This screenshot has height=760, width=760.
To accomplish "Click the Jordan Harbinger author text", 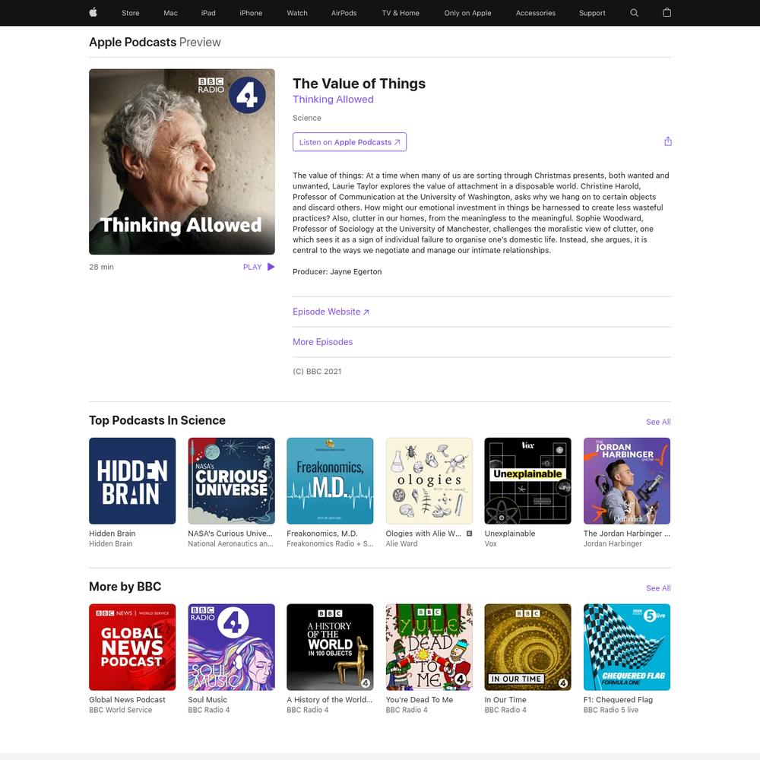I will coord(613,544).
